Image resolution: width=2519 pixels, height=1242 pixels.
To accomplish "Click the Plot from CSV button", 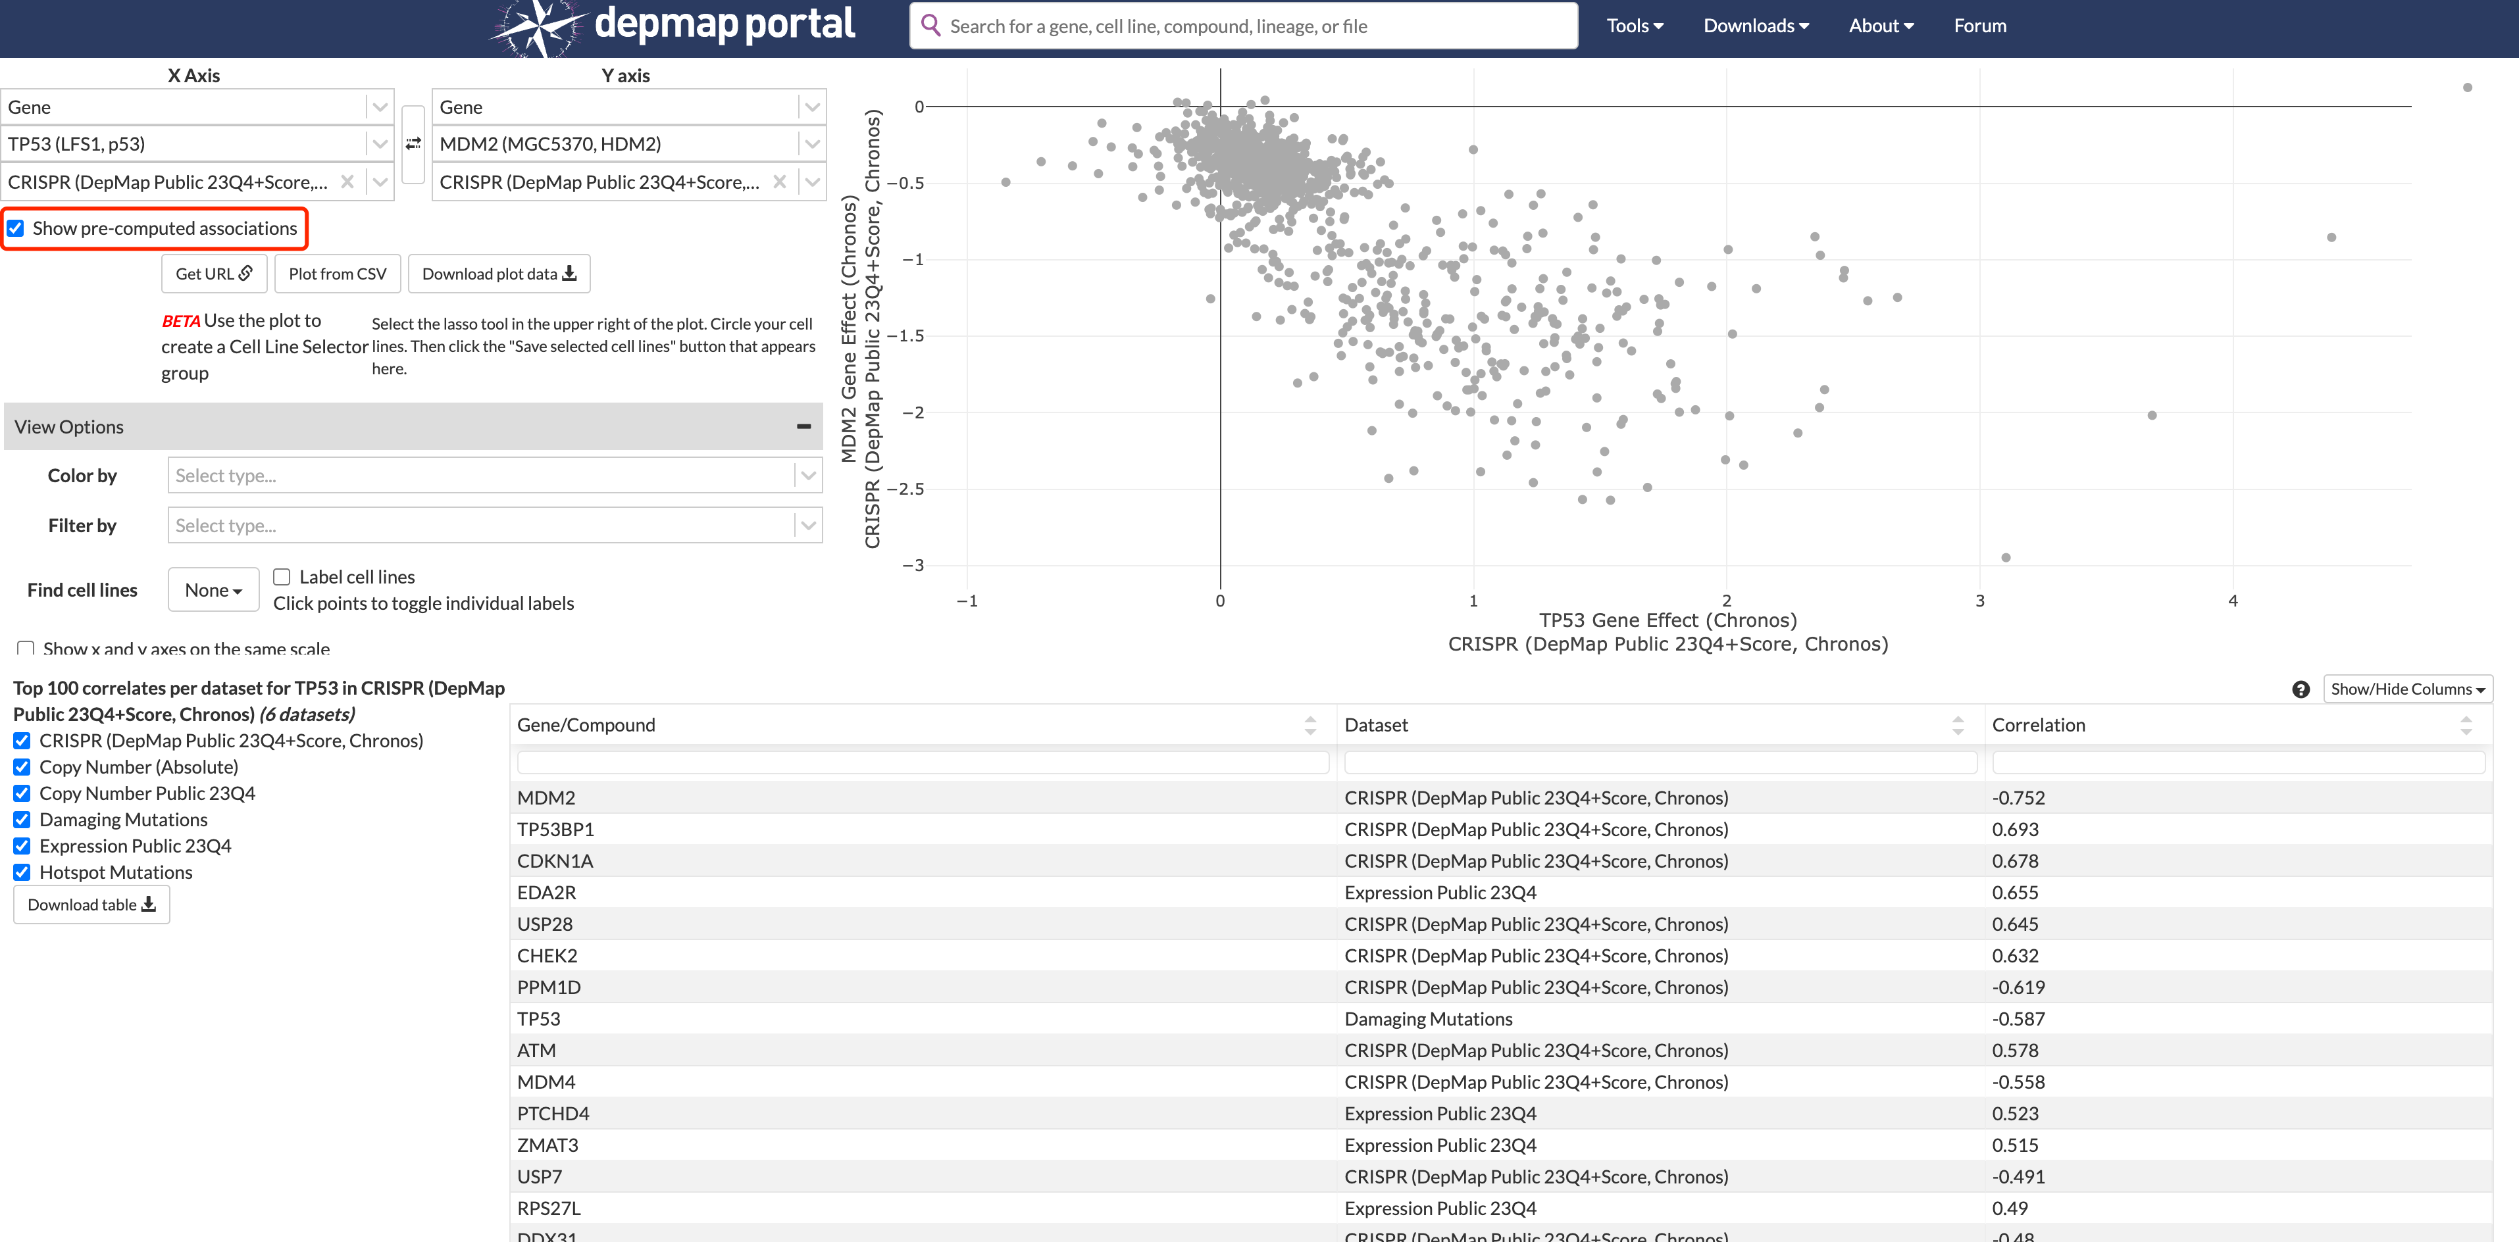I will pos(338,274).
